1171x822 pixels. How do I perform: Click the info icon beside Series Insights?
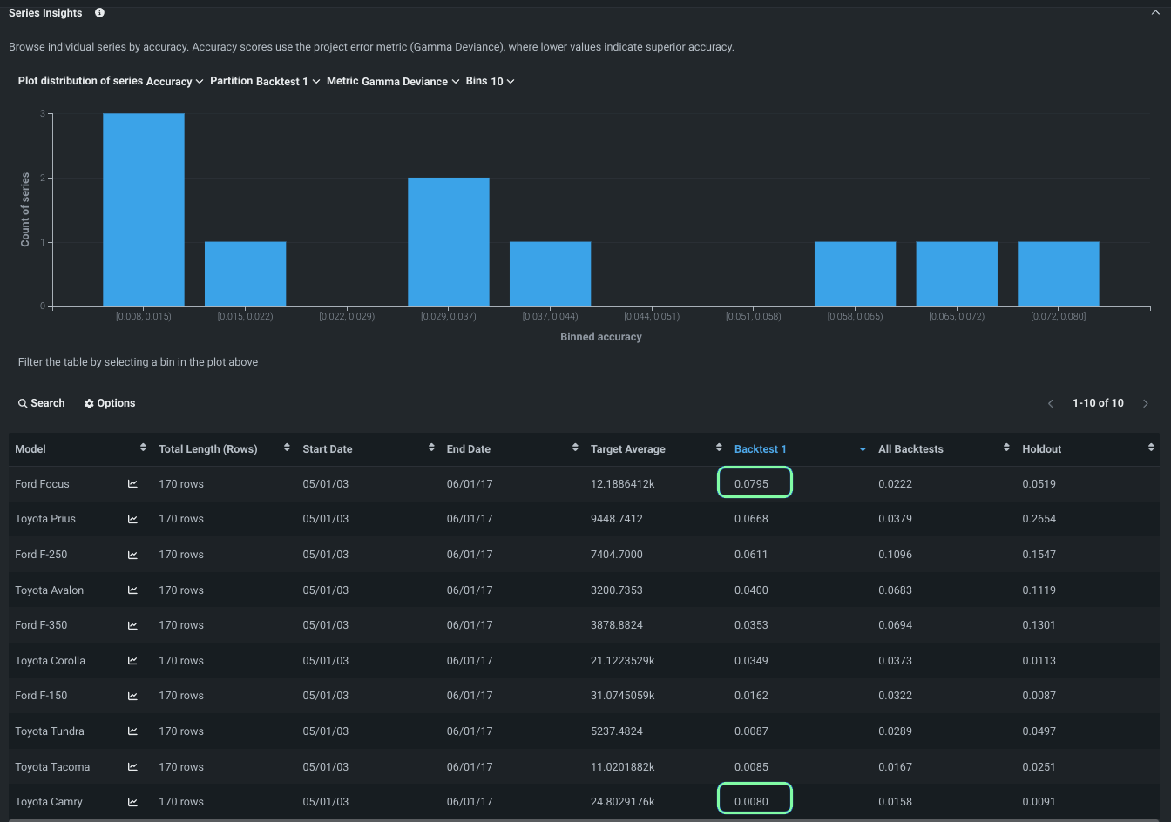(x=99, y=13)
